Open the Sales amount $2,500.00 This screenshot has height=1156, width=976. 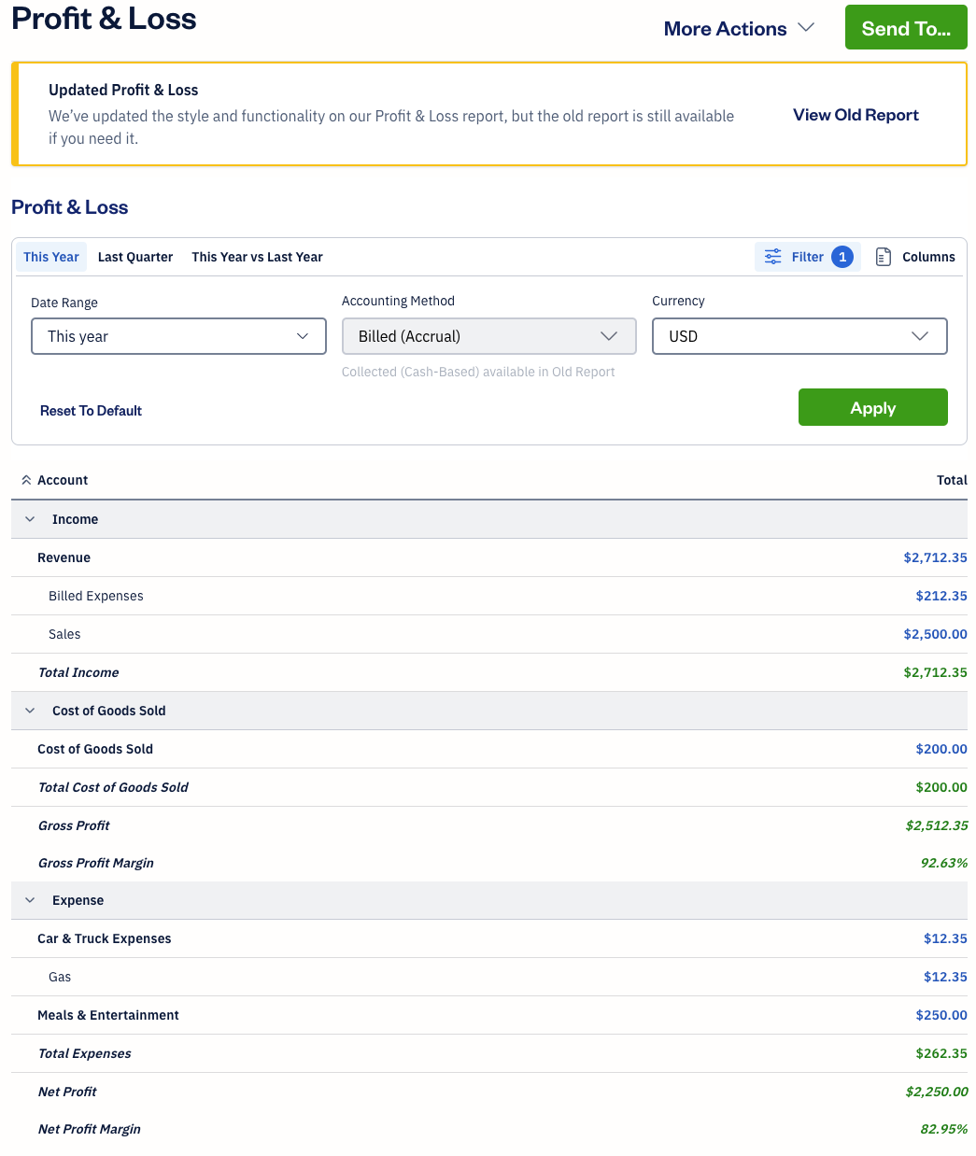pos(935,634)
